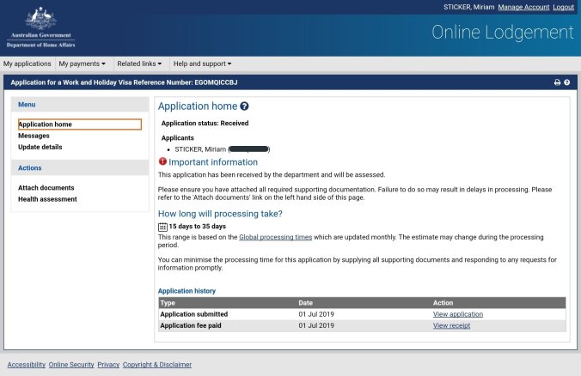Open My applications menu item
This screenshot has height=376, width=581.
(27, 64)
